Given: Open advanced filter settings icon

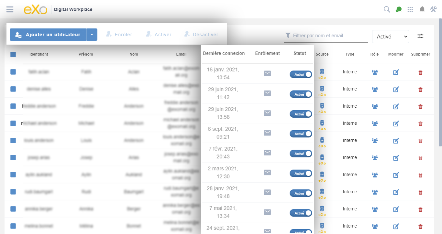Looking at the screenshot, I should point(420,36).
